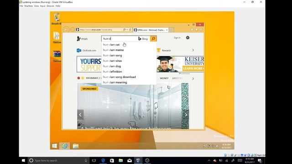Refresh the page in Internet Explorer
This screenshot has width=292, height=164.
tap(130, 30)
